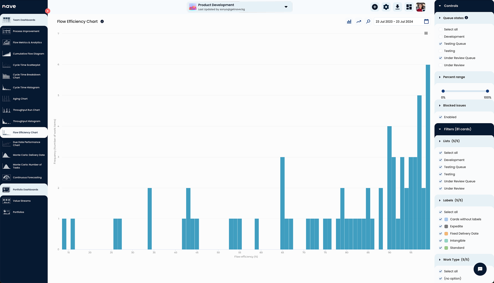Toggle the Blocked issues Enabled checkbox
This screenshot has height=283, width=494.
coord(441,117)
